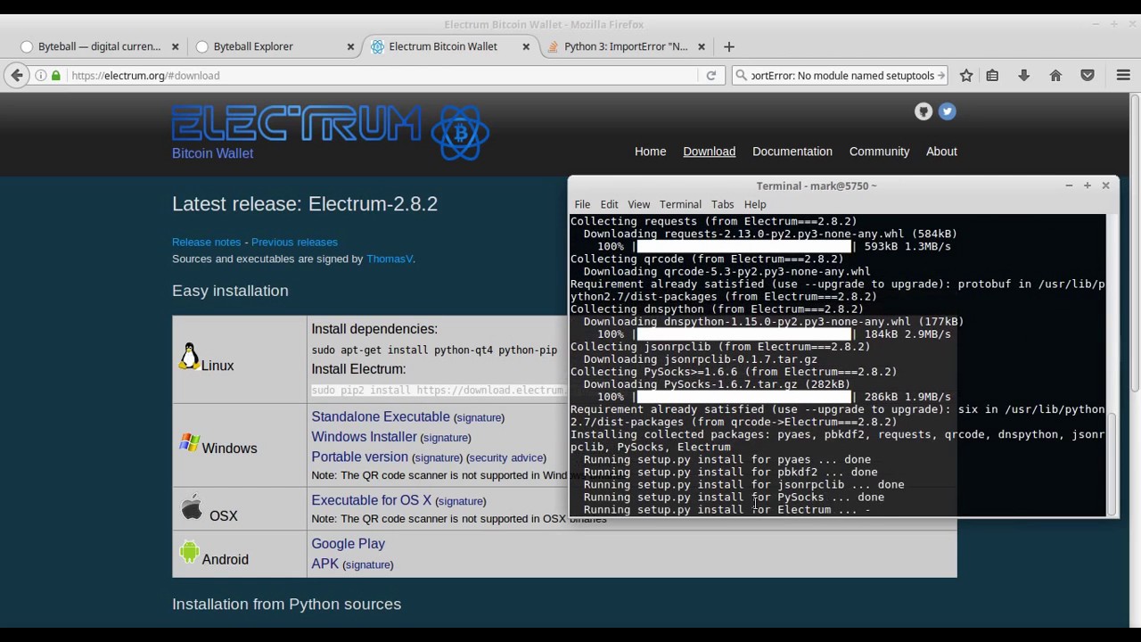The image size is (1141, 642).
Task: Click the Electrum logo banner
Action: click(x=330, y=132)
